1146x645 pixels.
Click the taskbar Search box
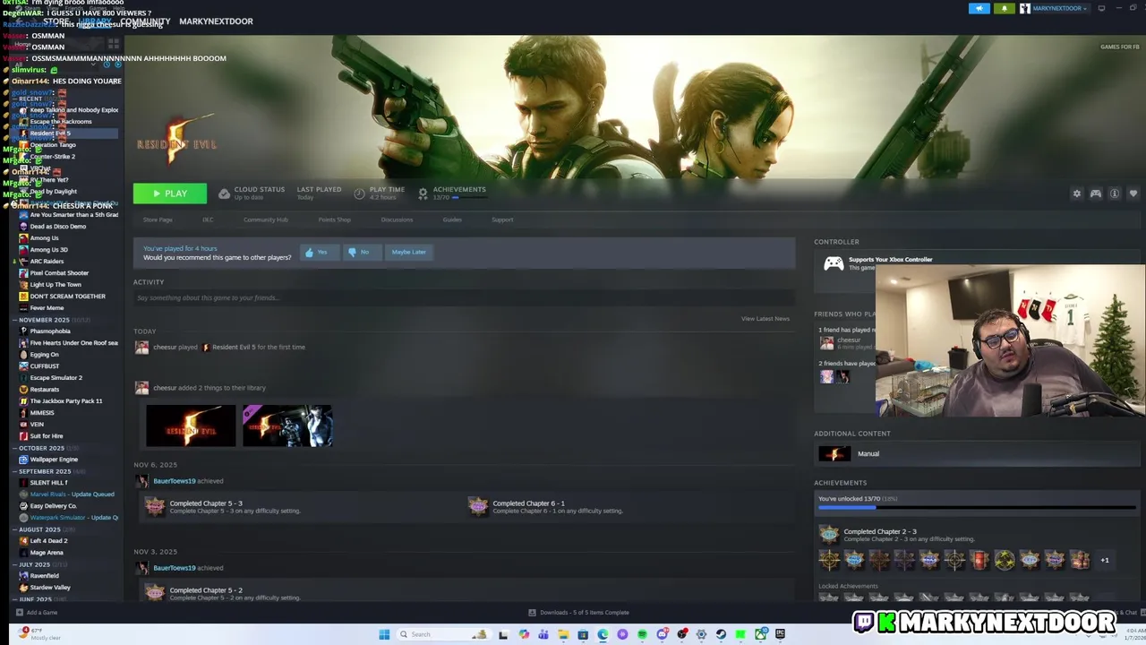pyautogui.click(x=444, y=634)
